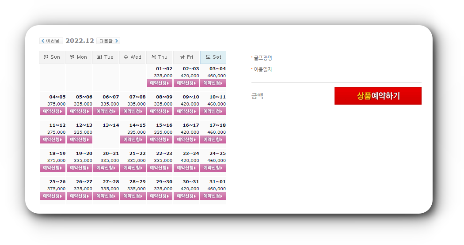This screenshot has height=245, width=464.
Task: Click price 375,000 under 11~12
Action: click(56, 132)
